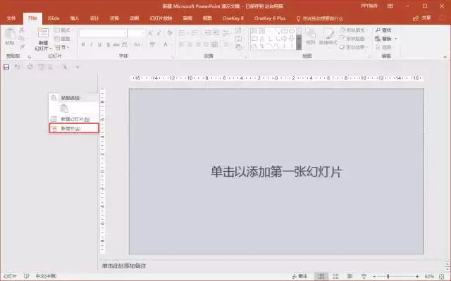This screenshot has width=451, height=281.
Task: Select the down arrow shape in gallery
Action: pos(291,38)
